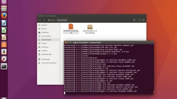
Task: Launch LibreOffice Calc from the dock
Action: click(4, 30)
